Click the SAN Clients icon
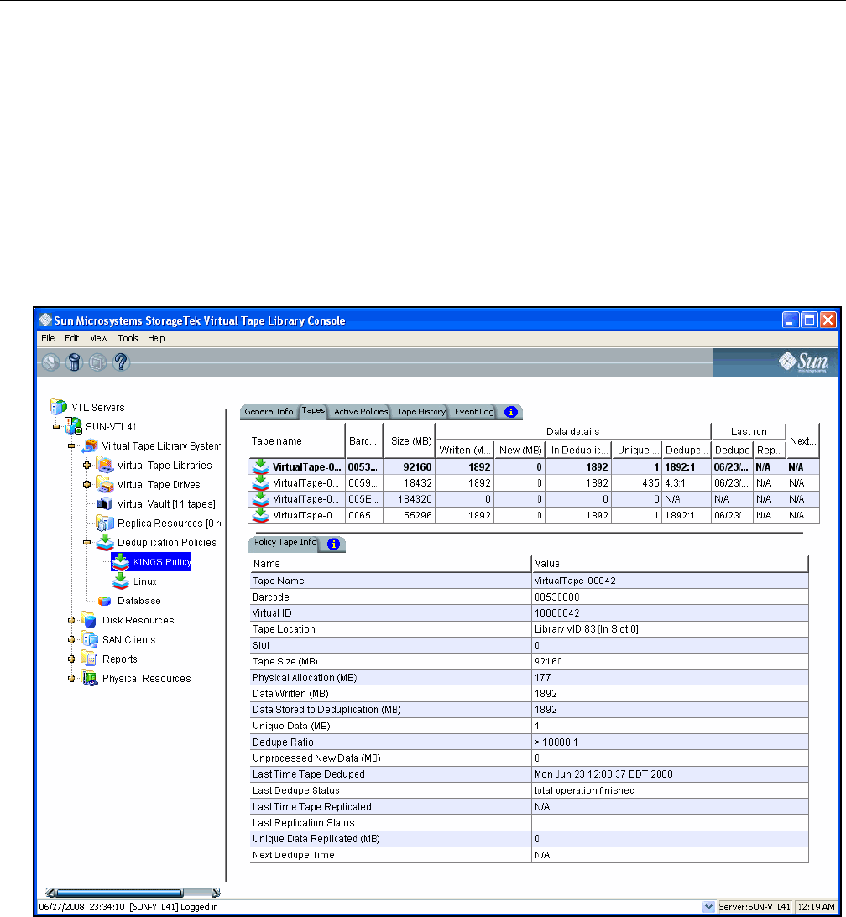The height and width of the screenshot is (917, 846). [89, 639]
